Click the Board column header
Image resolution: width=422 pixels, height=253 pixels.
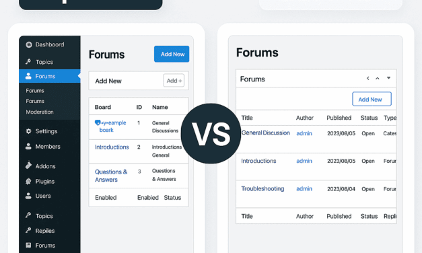(103, 107)
